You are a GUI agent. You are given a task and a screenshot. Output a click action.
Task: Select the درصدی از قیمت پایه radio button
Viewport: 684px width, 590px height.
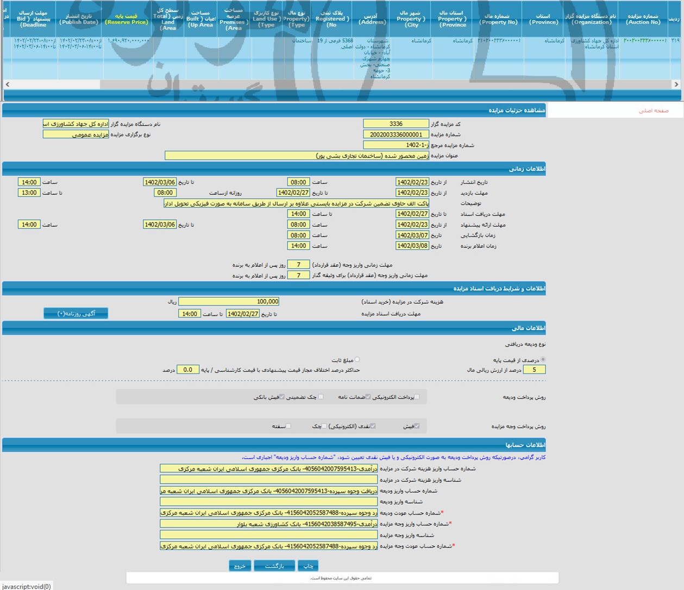click(543, 360)
